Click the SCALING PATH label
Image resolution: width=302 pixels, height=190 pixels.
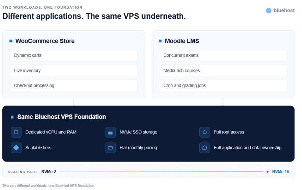[x=22, y=172]
